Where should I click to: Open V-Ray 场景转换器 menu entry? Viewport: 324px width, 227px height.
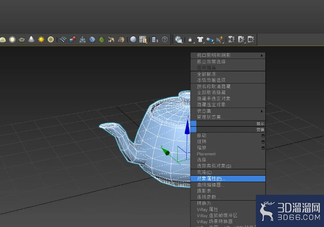(x=224, y=222)
